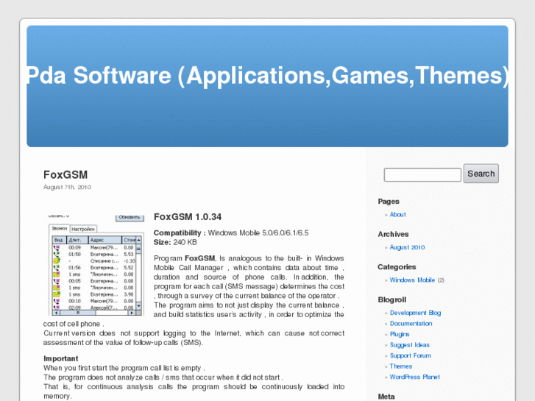Screen dimensions: 535x401
Task: Open the WordPress Planet link
Action: [414, 377]
